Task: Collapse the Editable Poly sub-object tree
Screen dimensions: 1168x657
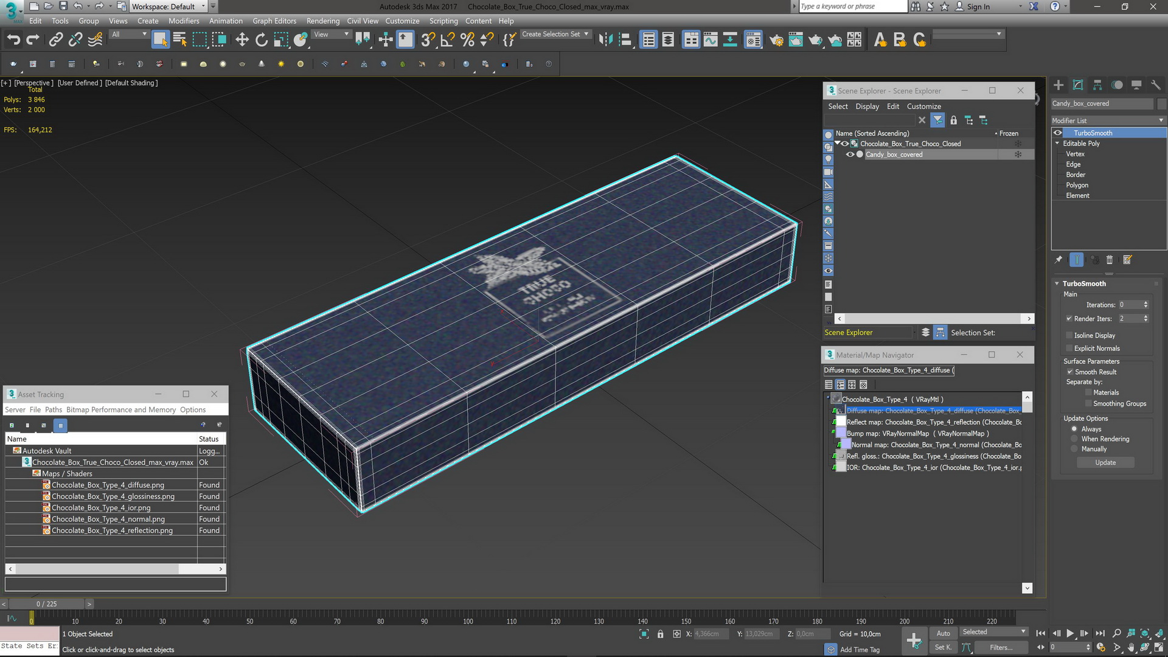Action: pyautogui.click(x=1057, y=144)
